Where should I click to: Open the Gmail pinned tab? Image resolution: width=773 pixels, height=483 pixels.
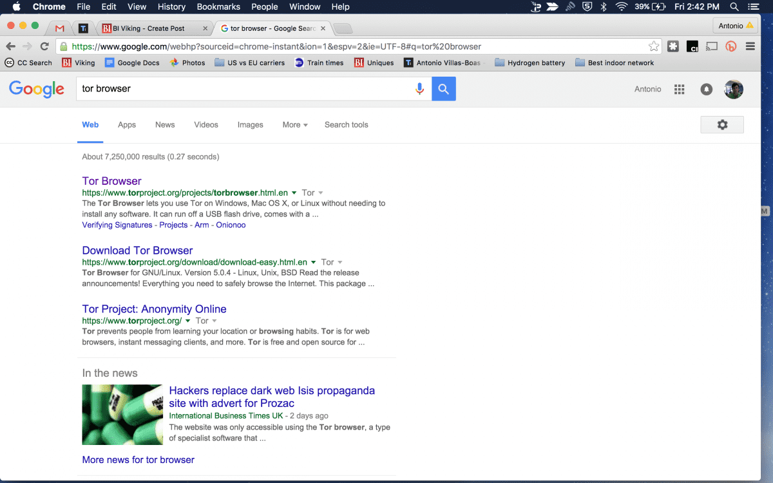[60, 28]
